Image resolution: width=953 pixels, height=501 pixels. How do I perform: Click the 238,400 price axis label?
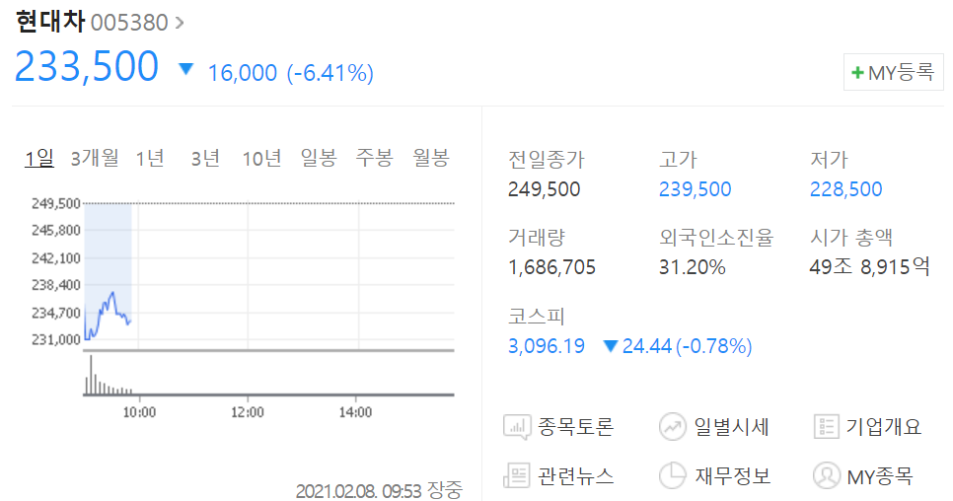pos(56,285)
